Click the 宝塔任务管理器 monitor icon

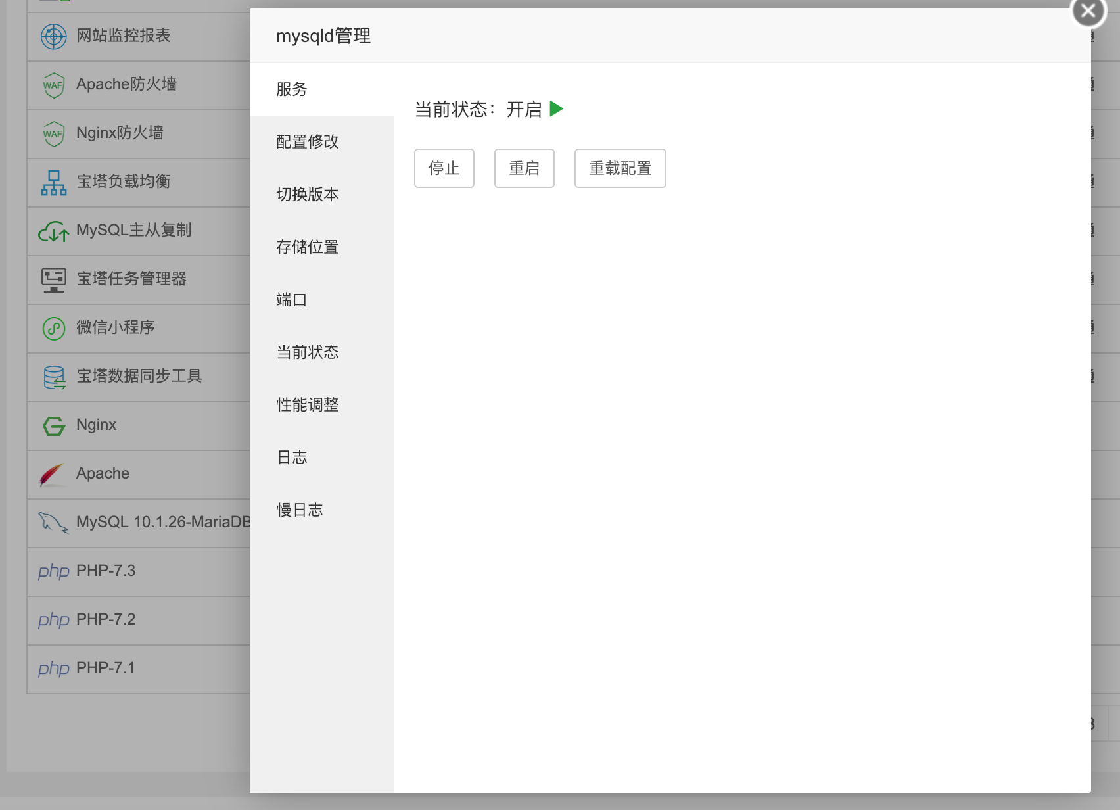pyautogui.click(x=54, y=279)
